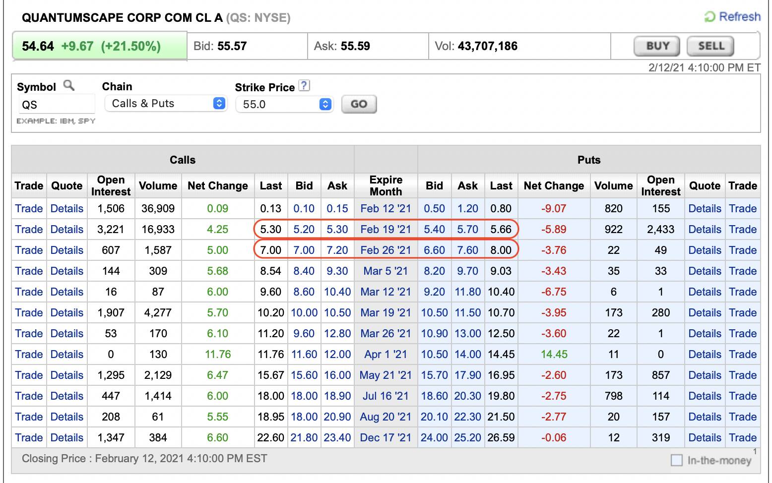The height and width of the screenshot is (483, 772).
Task: Click the Mar 26 '21 expiration link
Action: tap(386, 333)
